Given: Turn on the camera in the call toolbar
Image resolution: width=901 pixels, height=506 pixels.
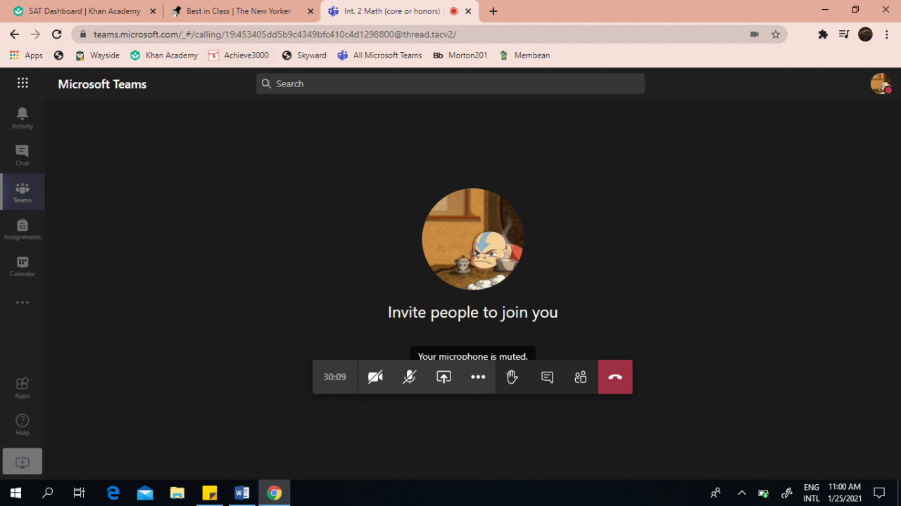Looking at the screenshot, I should (375, 377).
